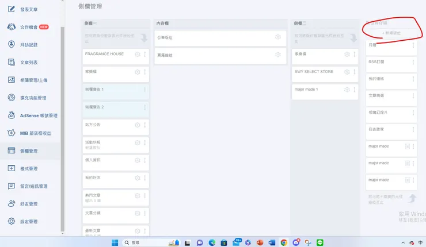Open gear settings of 文章分類 block
Viewport: 426px width, 247px height.
pos(138,213)
